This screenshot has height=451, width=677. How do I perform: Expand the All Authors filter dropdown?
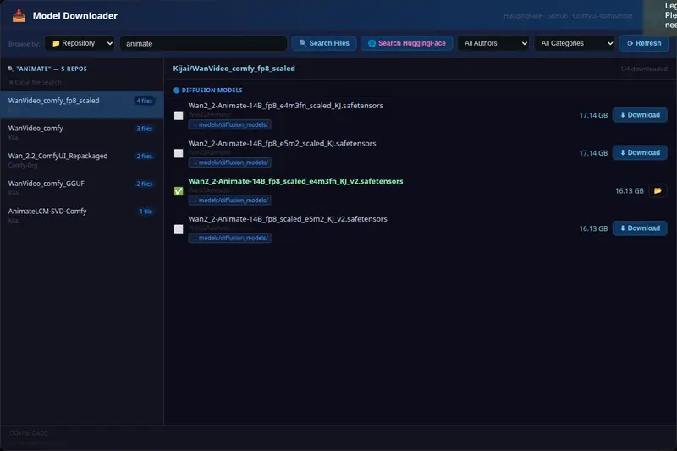coord(493,43)
